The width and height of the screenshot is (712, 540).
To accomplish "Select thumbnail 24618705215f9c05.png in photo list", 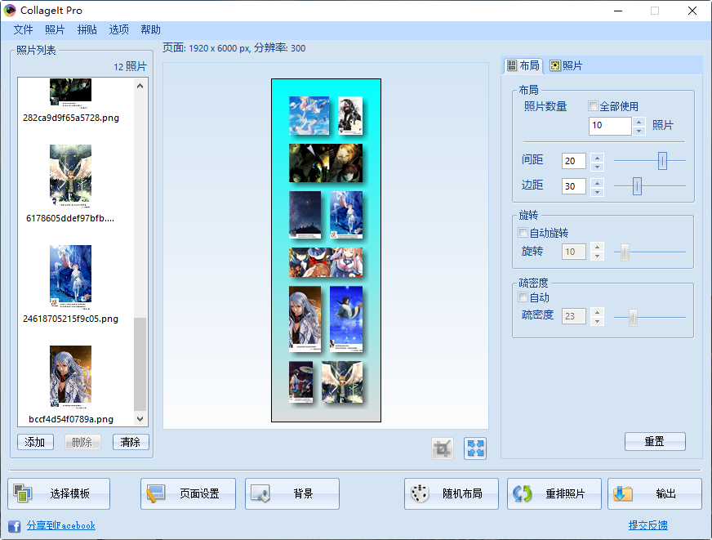I will pos(70,277).
